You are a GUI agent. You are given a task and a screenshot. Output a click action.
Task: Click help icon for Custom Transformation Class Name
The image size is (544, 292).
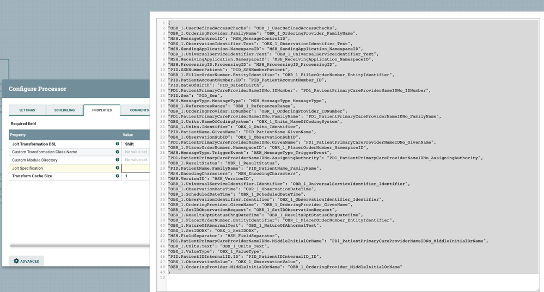point(117,152)
